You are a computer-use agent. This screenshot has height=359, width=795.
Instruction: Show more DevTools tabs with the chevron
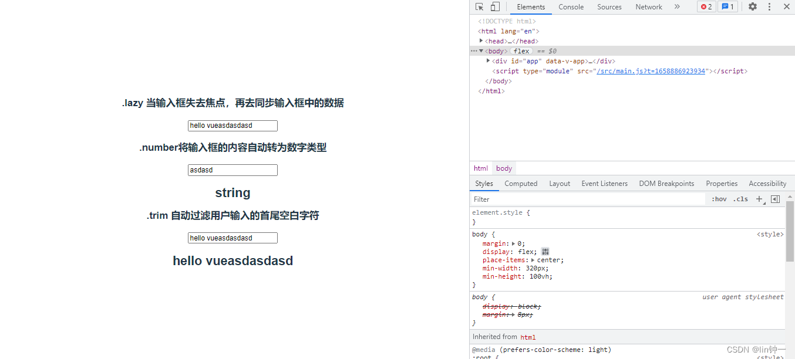coord(677,7)
